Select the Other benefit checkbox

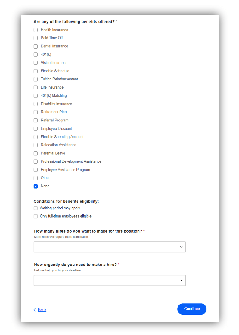pyautogui.click(x=36, y=178)
